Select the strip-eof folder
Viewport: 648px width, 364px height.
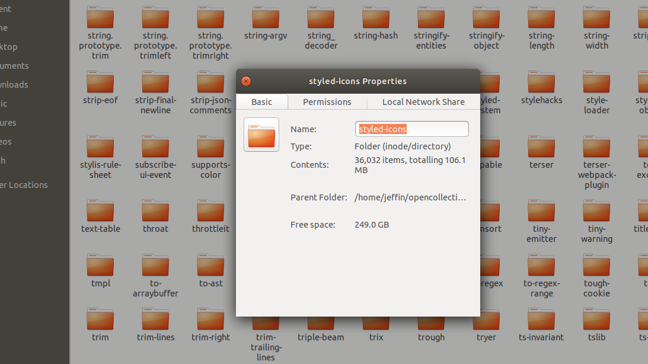tap(100, 88)
